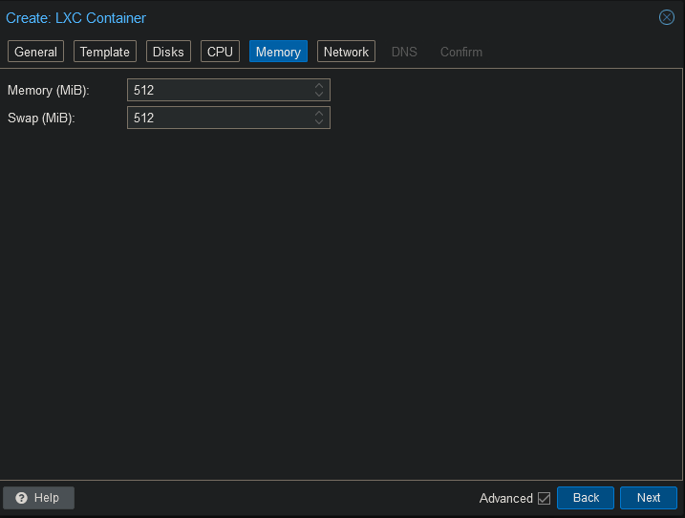
Task: Select the CPU tab
Action: [x=220, y=52]
